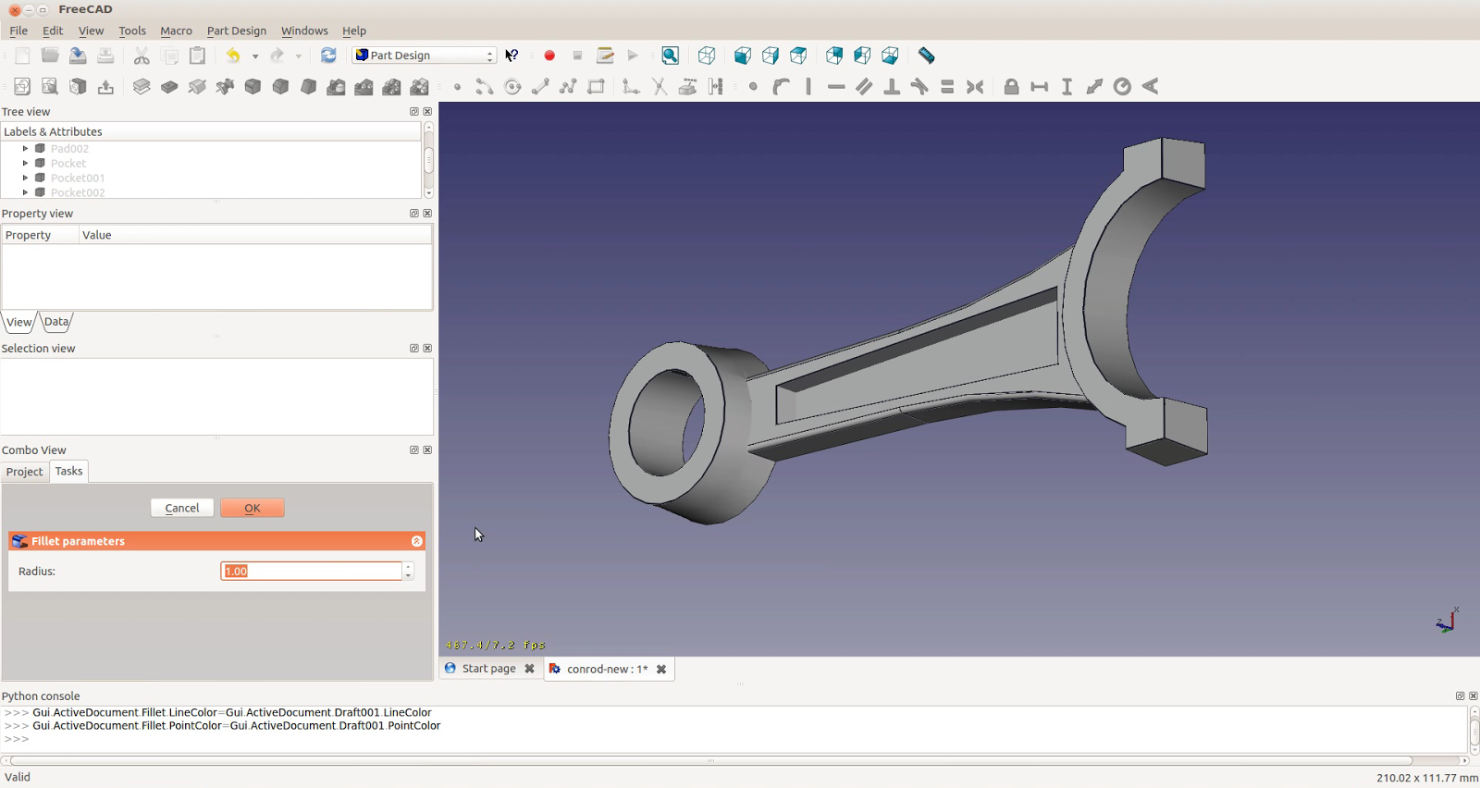1480x788 pixels.
Task: Start macro recording with red dot
Action: click(x=549, y=55)
